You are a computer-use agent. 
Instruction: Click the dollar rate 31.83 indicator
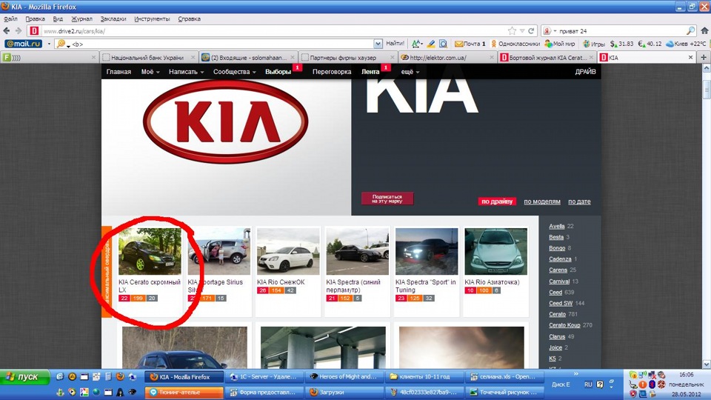(x=621, y=44)
